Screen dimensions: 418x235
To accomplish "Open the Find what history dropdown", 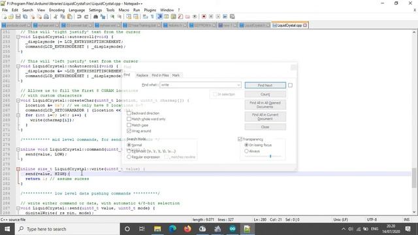I will [238, 85].
